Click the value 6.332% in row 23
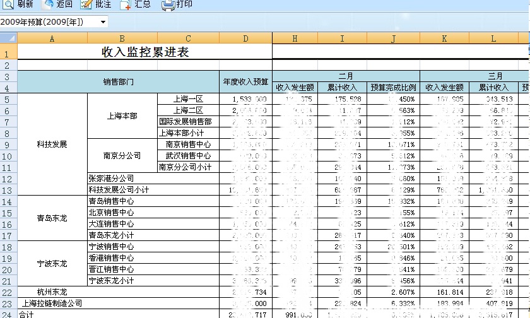 403,304
